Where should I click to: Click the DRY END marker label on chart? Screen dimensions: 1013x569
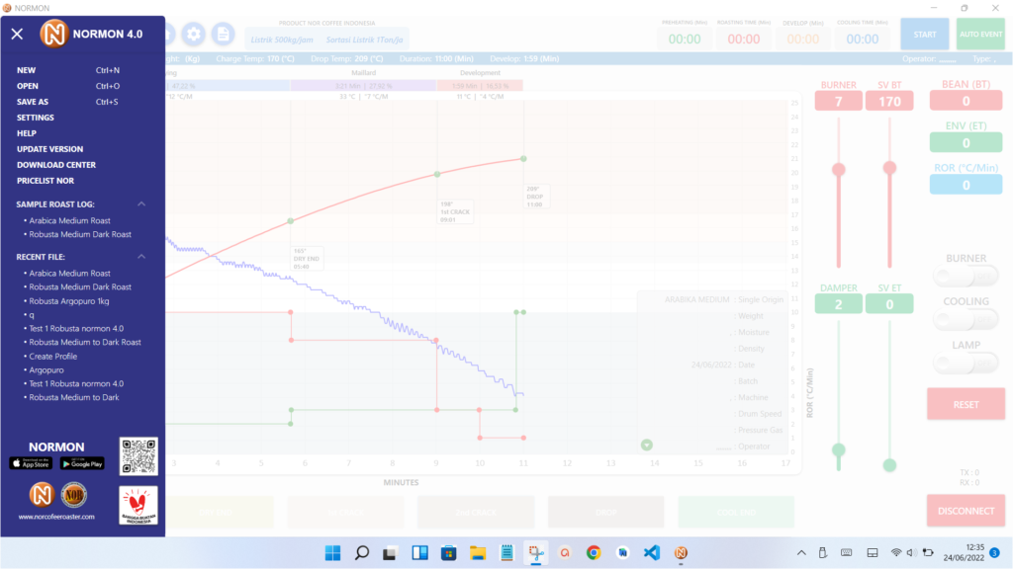(307, 259)
